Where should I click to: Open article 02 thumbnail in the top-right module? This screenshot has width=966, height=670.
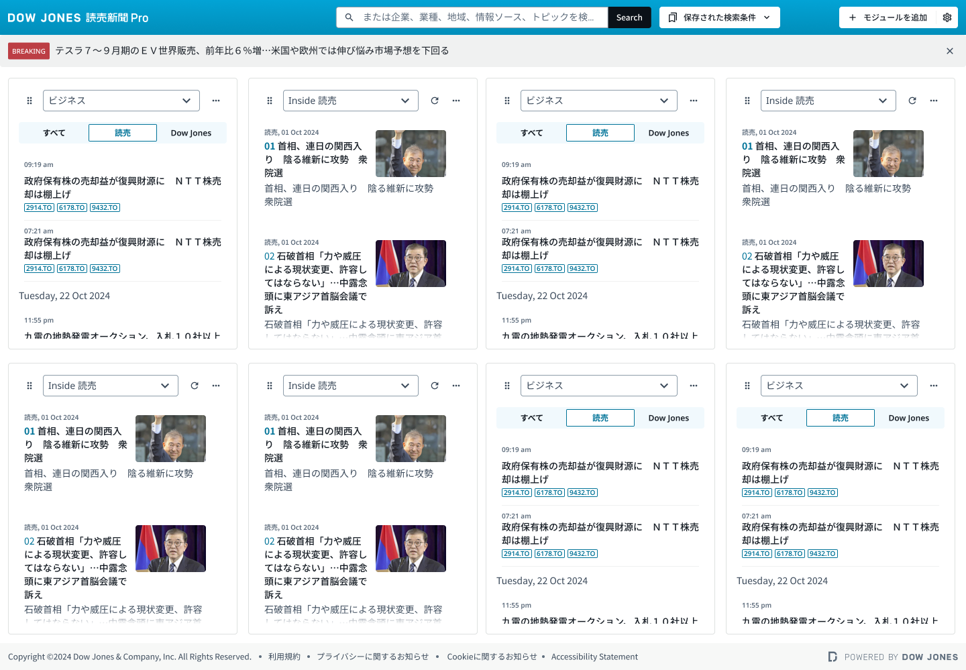coord(888,264)
